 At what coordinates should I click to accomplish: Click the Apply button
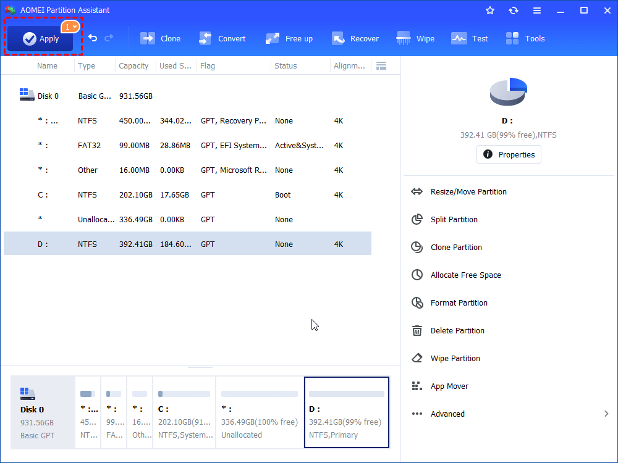coord(40,38)
